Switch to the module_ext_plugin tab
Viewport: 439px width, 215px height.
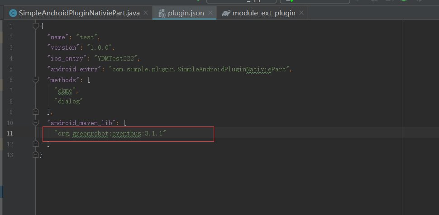(x=264, y=13)
